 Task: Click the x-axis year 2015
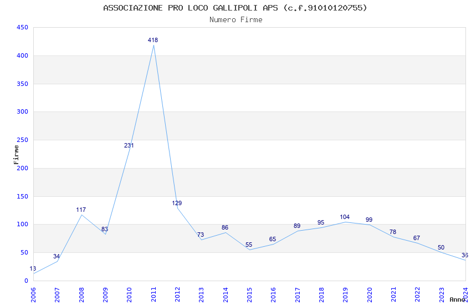click(x=249, y=295)
